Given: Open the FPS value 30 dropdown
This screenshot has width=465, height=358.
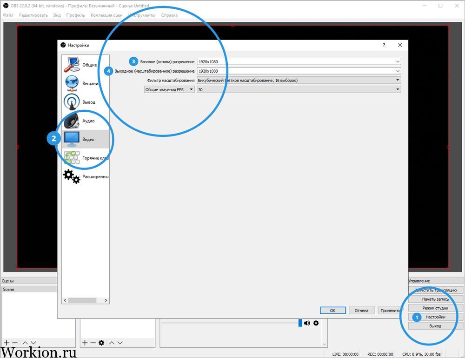Looking at the screenshot, I should [299, 89].
